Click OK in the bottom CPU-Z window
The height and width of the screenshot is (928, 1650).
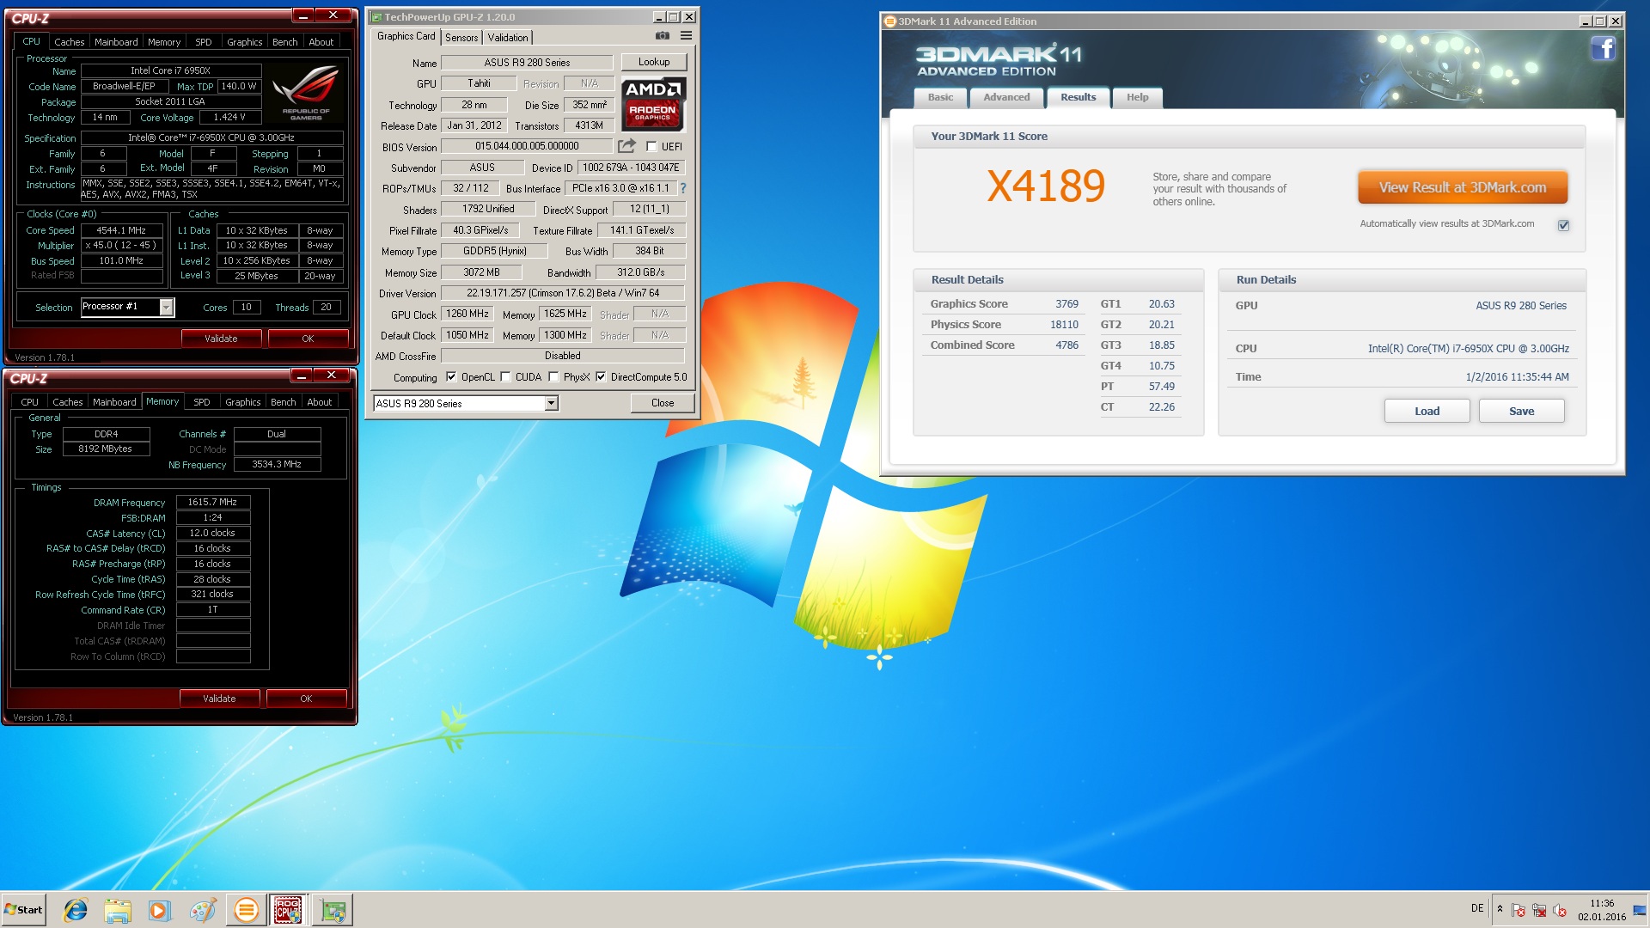306,699
